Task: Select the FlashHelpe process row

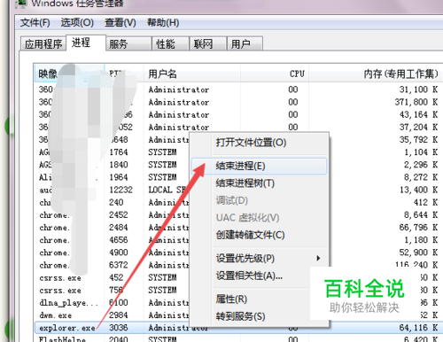Action: click(x=238, y=338)
